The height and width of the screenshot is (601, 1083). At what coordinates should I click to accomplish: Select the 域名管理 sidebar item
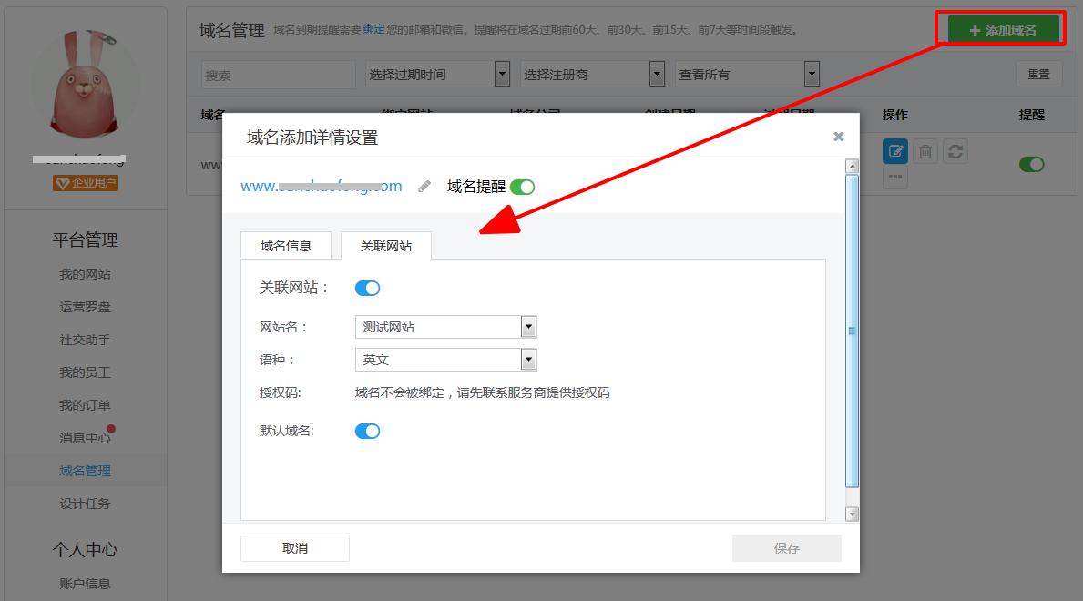click(x=86, y=470)
